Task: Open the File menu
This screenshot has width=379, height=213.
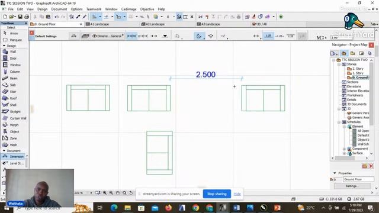Action: tap(11, 9)
